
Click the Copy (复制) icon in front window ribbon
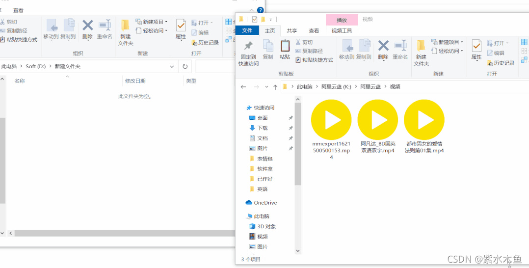pos(268,50)
